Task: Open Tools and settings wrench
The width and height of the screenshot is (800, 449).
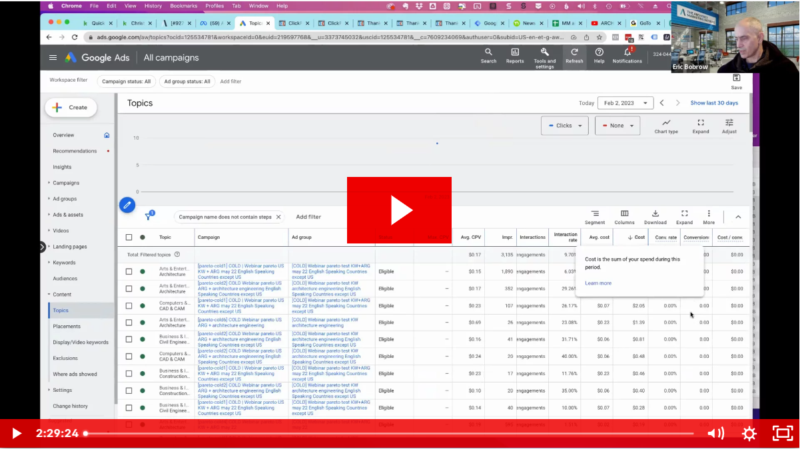Action: (544, 55)
